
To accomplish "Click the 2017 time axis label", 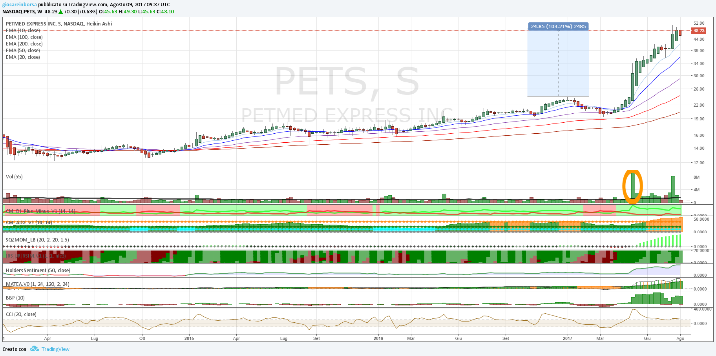I will (x=568, y=338).
